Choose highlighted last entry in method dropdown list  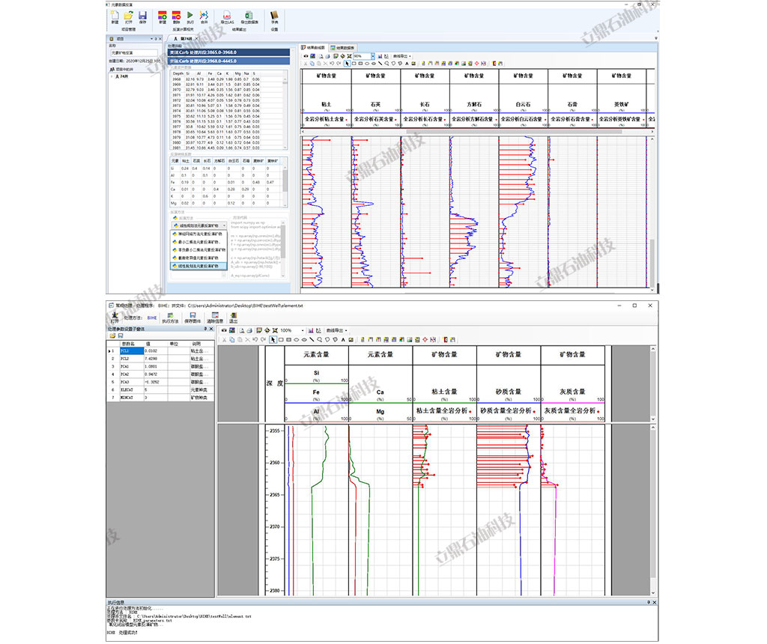pyautogui.click(x=199, y=266)
